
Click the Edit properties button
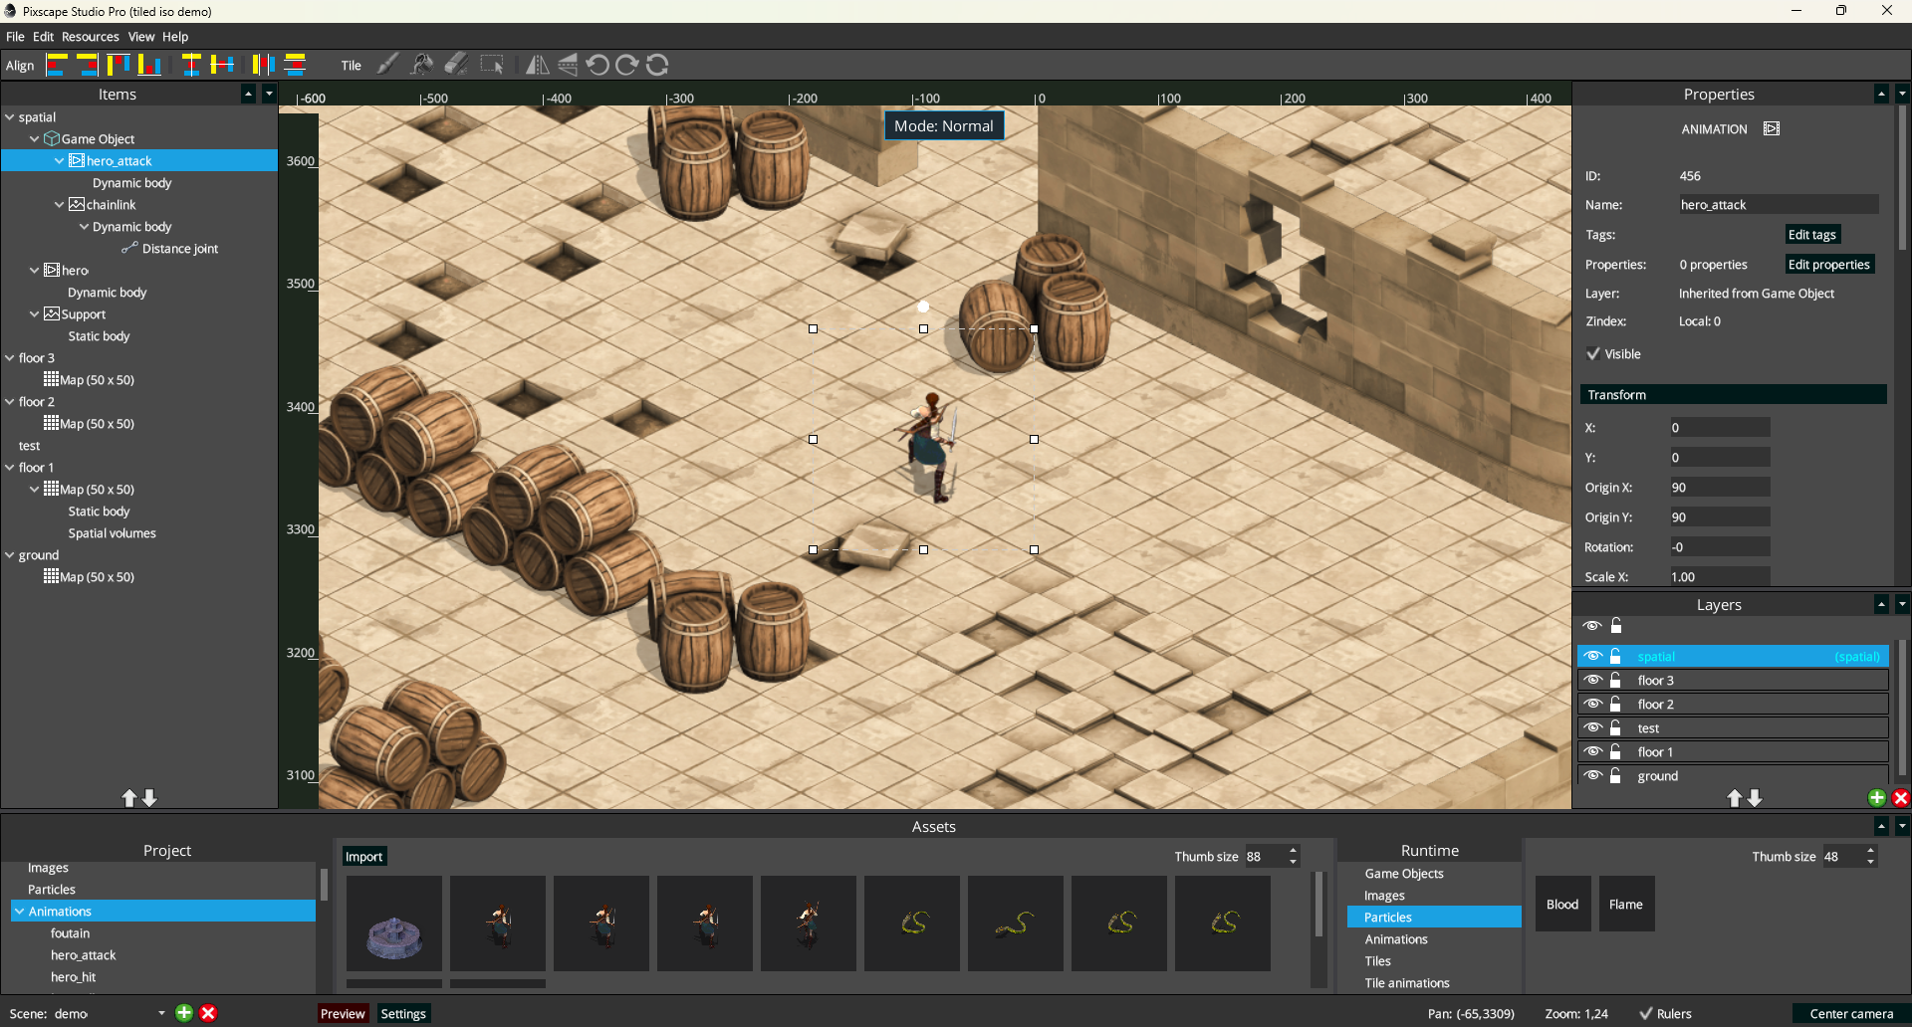(x=1828, y=264)
